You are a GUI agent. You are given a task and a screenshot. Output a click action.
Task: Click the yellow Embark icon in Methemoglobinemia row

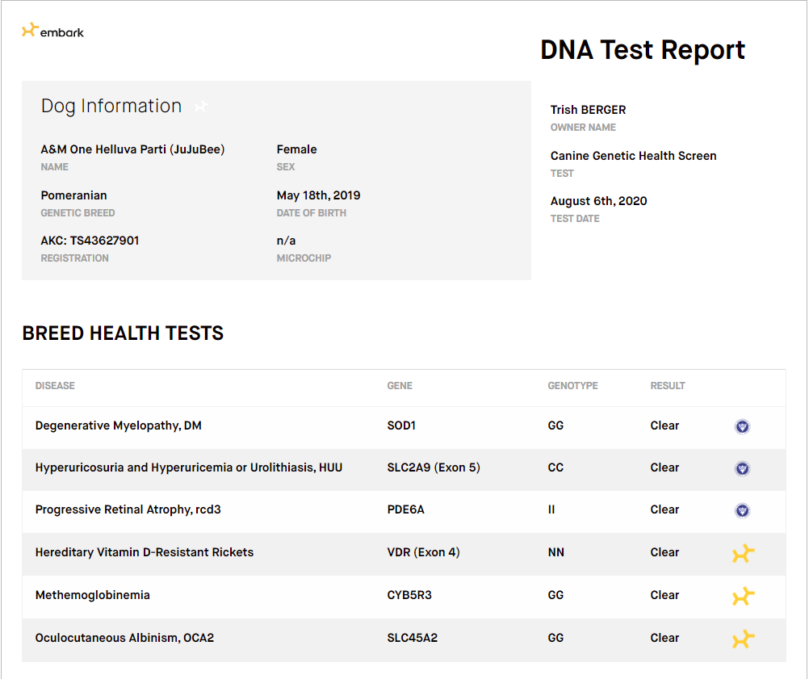pyautogui.click(x=743, y=596)
